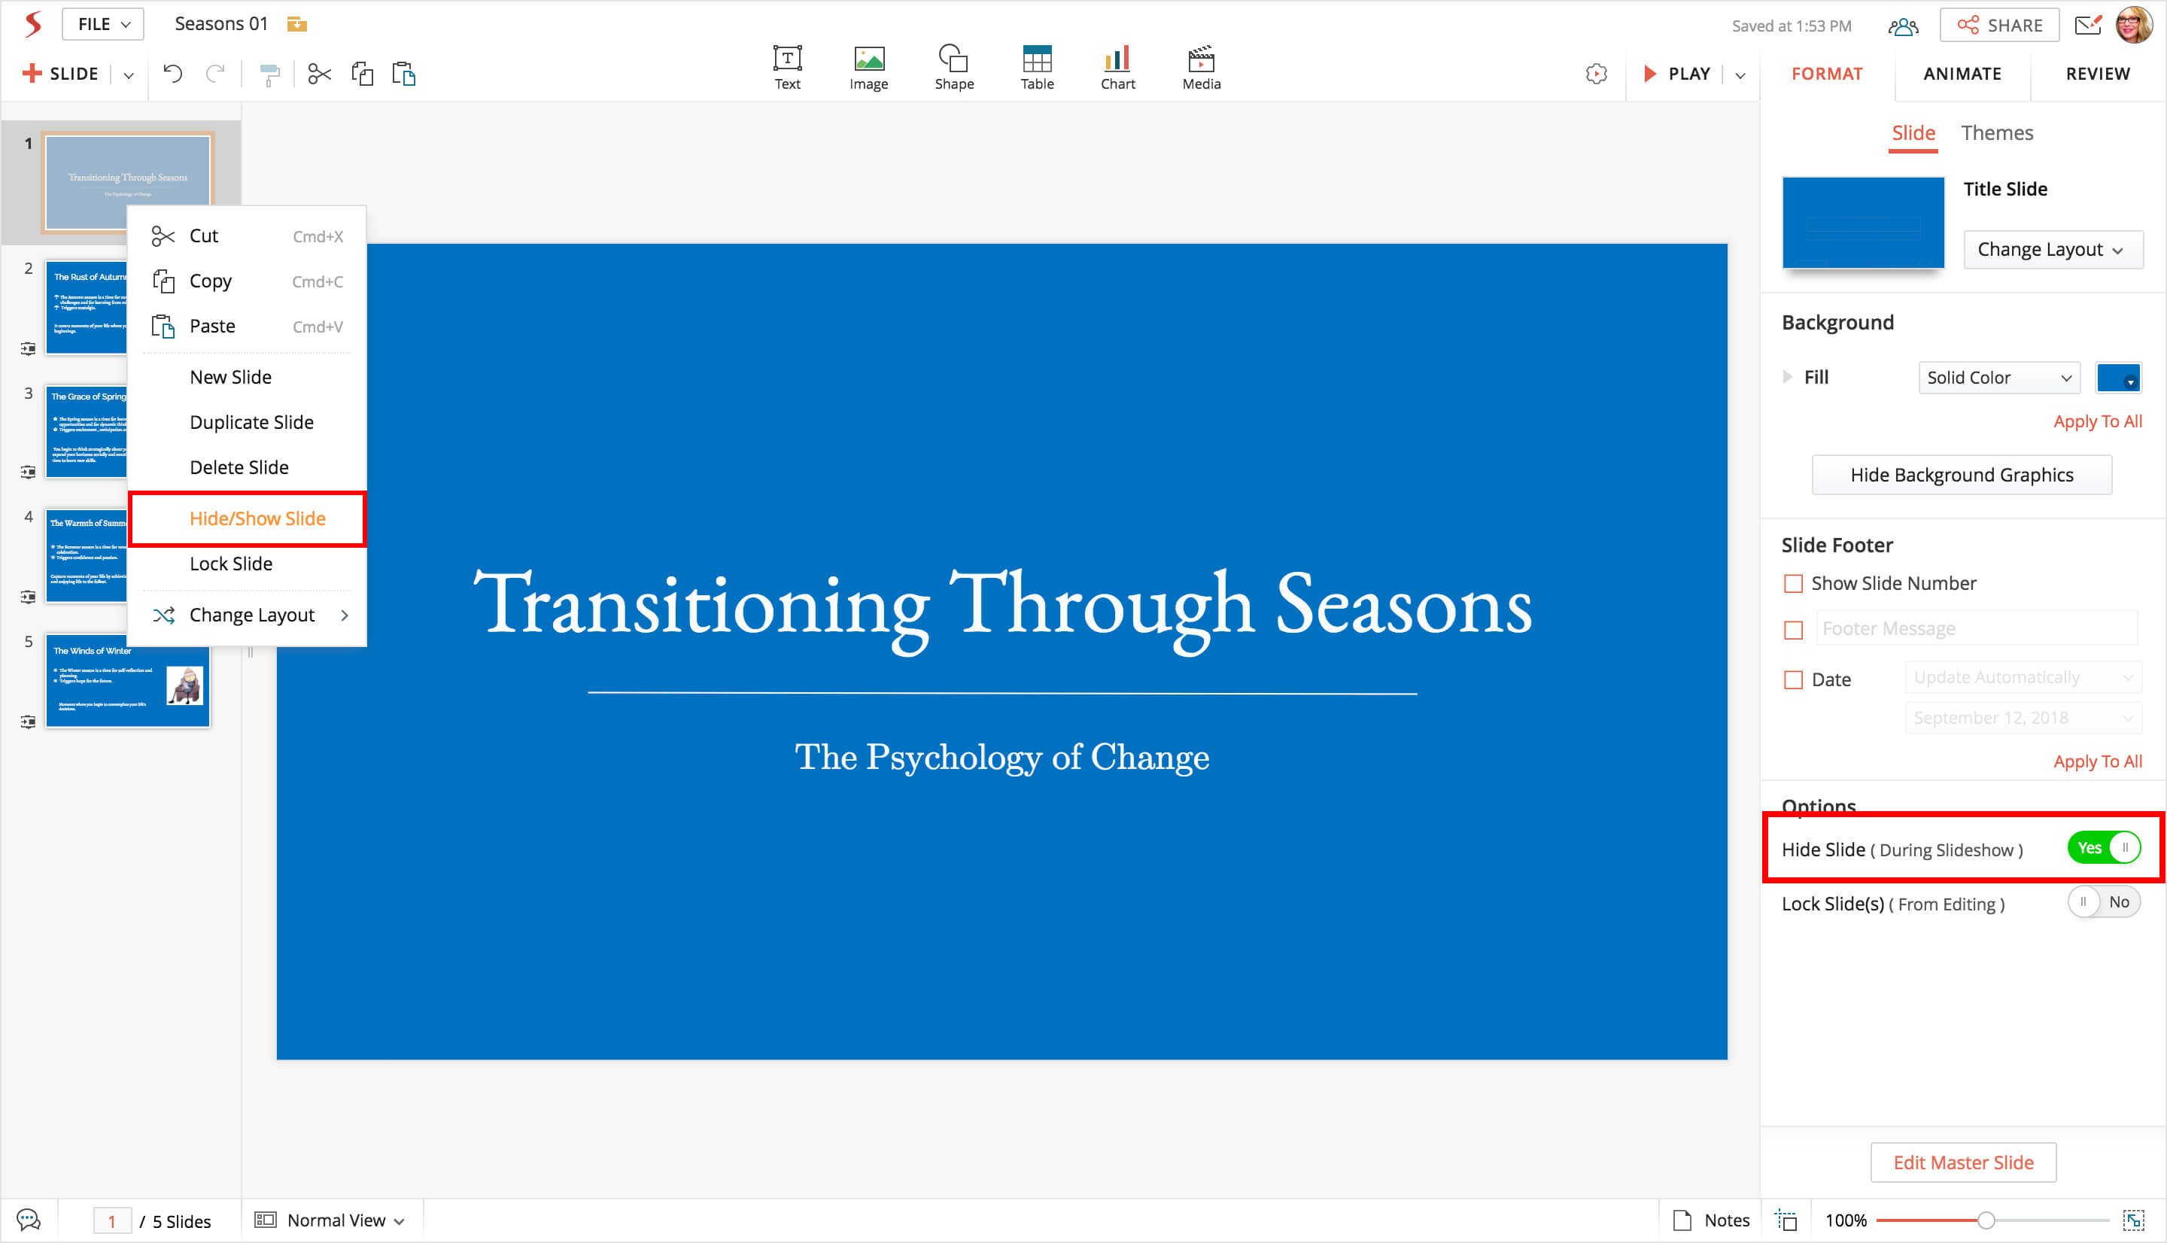Enable Show Slide Number checkbox
The image size is (2167, 1243).
(x=1793, y=584)
